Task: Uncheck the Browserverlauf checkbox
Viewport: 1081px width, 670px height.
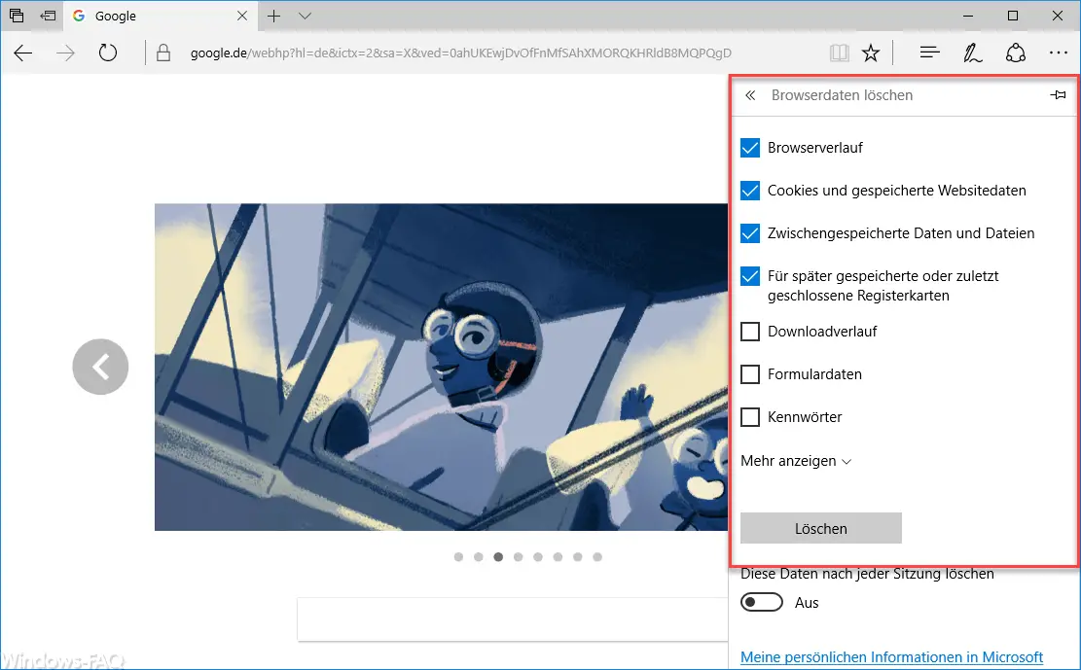Action: click(x=750, y=148)
